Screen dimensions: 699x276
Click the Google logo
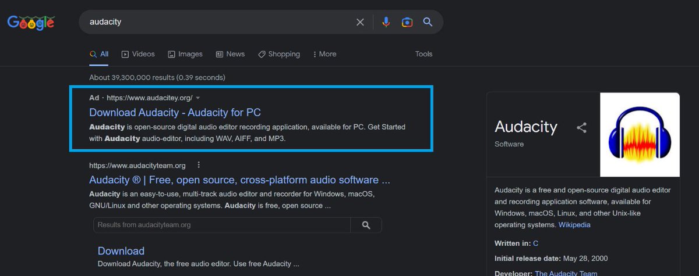coord(31,22)
